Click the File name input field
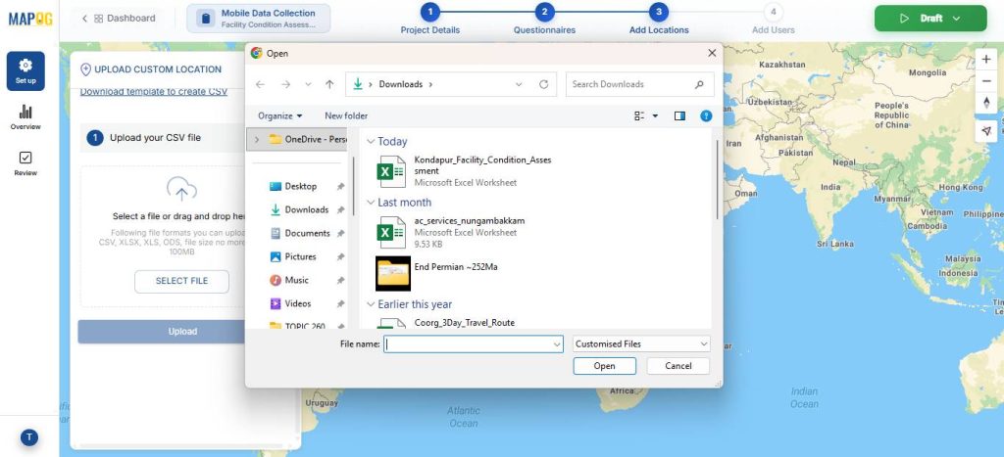Image resolution: width=1004 pixels, height=457 pixels. (x=474, y=344)
